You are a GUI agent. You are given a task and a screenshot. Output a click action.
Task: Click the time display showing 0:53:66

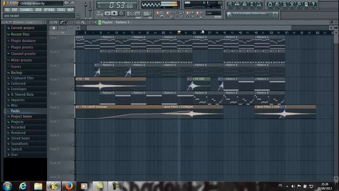[x=117, y=5]
